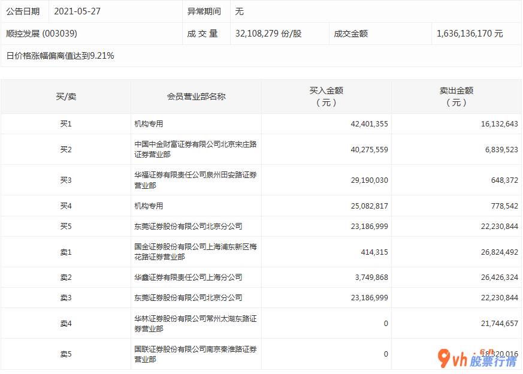Select the 买2 row label
The height and width of the screenshot is (374, 523).
66,149
